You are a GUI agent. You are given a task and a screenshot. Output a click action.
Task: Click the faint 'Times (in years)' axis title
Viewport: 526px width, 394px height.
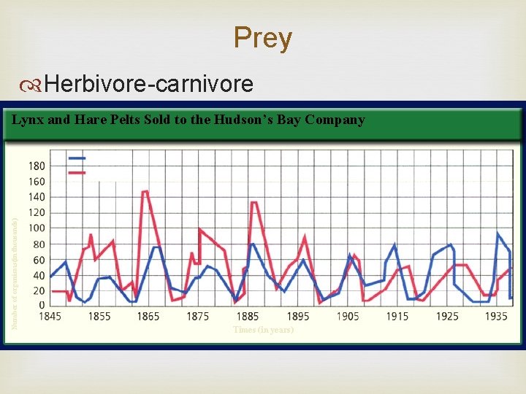pos(263,330)
